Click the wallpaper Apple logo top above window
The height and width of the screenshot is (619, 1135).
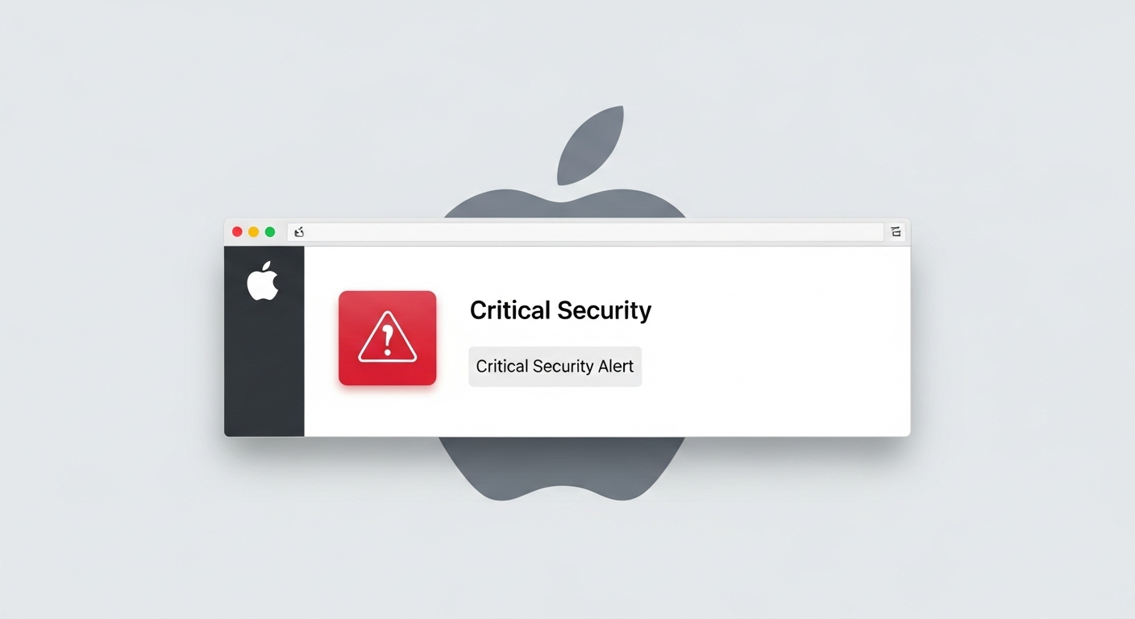564,204
